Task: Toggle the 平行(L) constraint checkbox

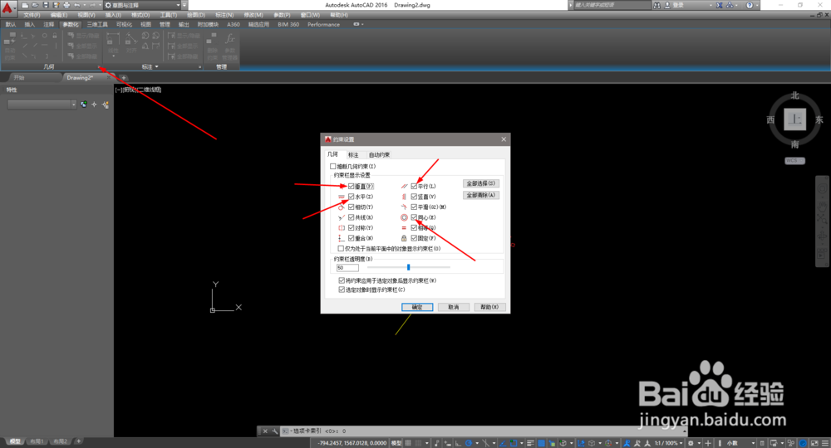Action: [x=414, y=186]
